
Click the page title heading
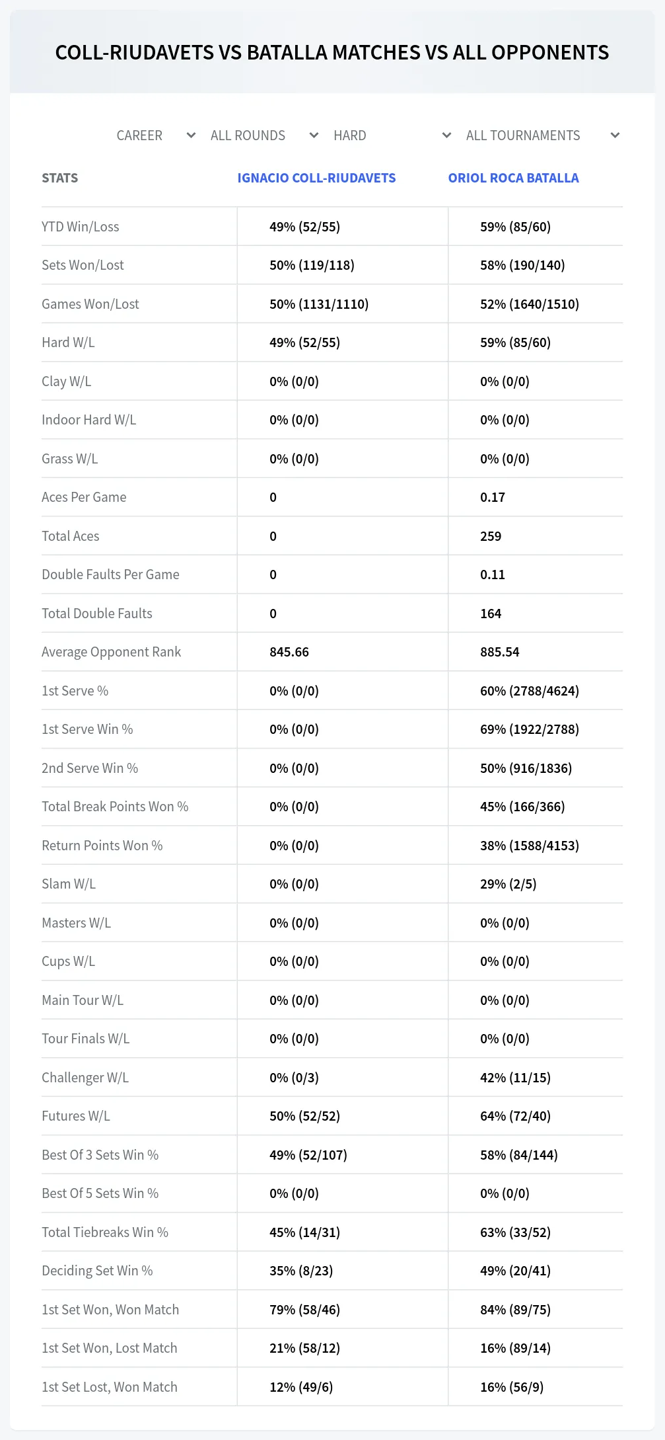[x=332, y=52]
